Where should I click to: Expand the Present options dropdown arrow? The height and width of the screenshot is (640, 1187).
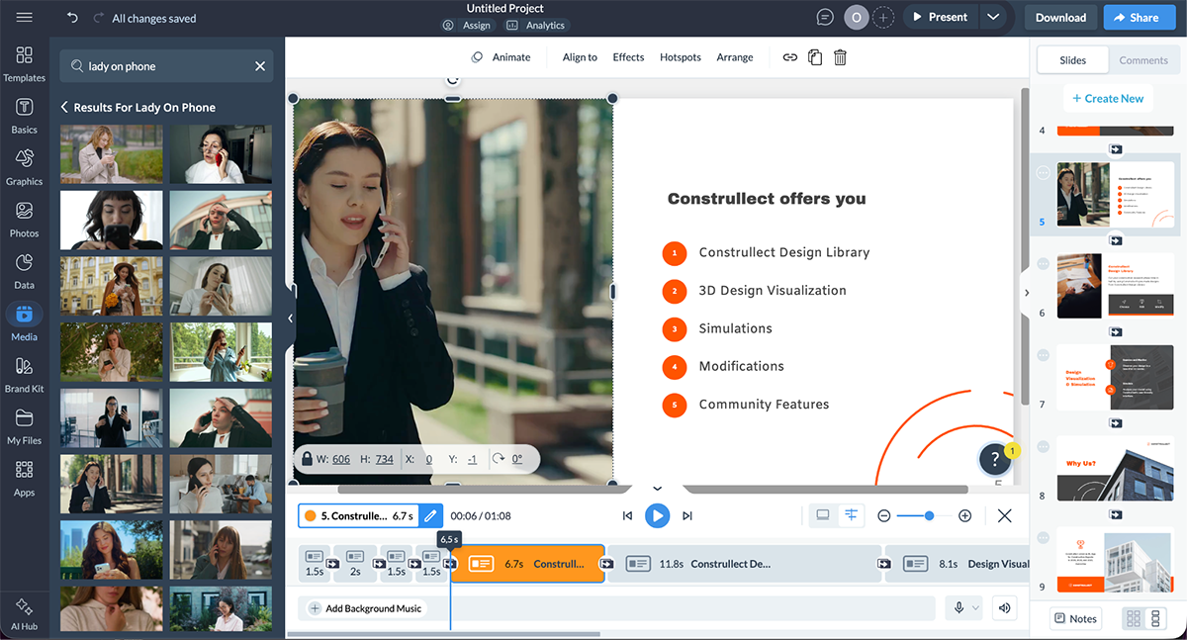coord(993,17)
